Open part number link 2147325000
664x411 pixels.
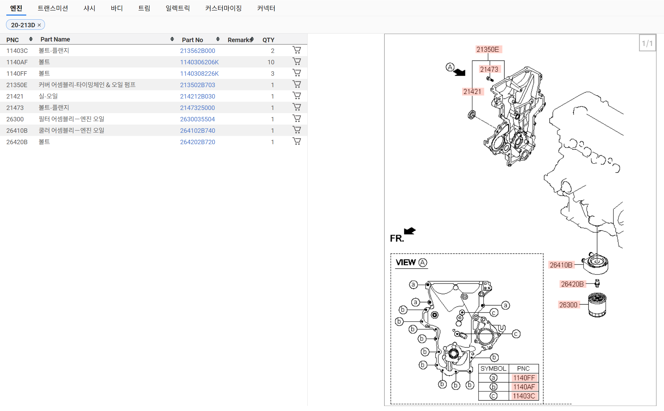point(197,108)
